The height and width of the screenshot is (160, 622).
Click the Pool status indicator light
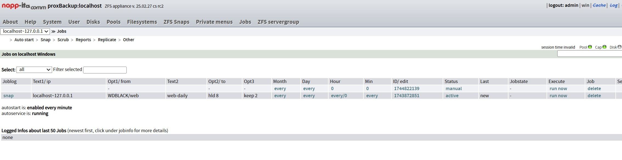coord(590,47)
